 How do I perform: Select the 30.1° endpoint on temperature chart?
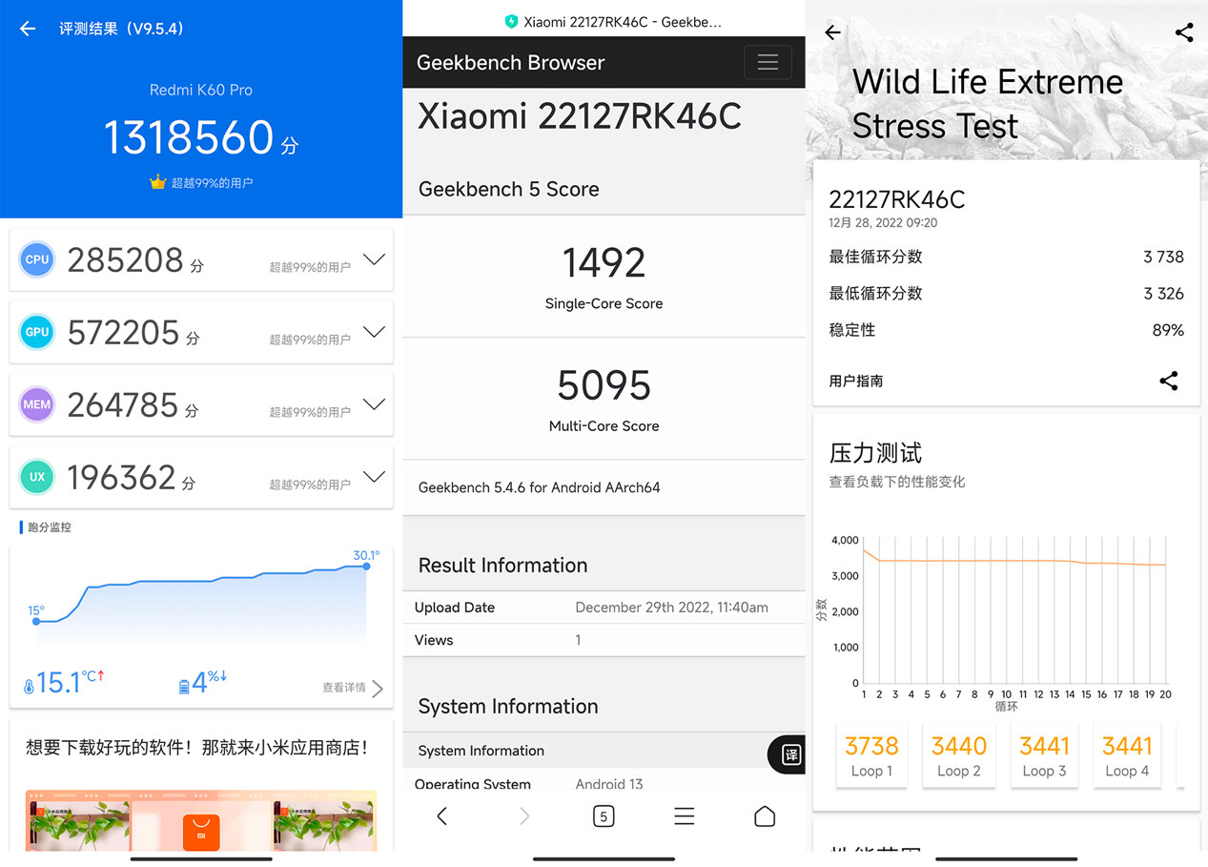pos(366,567)
